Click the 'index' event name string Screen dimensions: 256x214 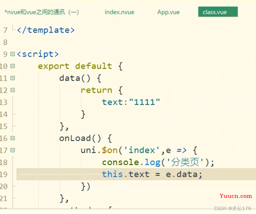click(142, 150)
